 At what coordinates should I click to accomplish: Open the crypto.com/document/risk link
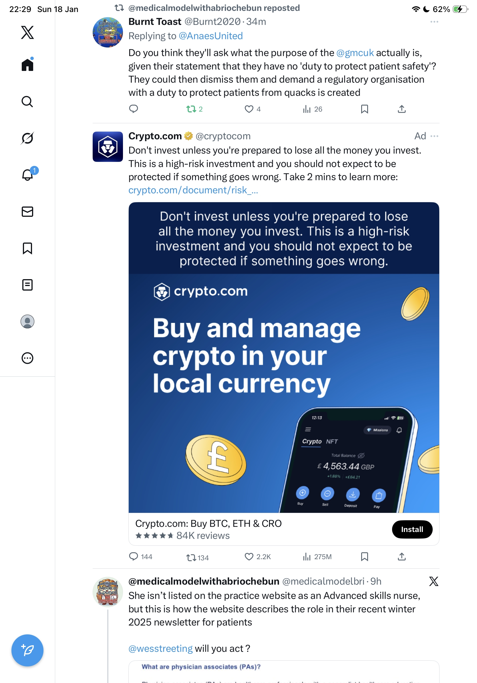coord(193,190)
